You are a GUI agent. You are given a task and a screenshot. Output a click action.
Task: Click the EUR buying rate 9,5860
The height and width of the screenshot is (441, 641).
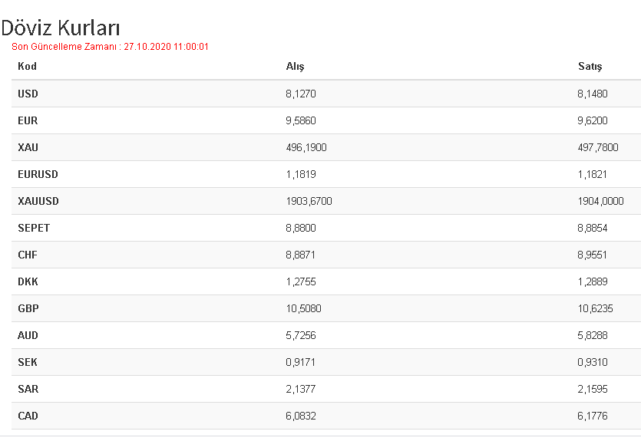[301, 121]
